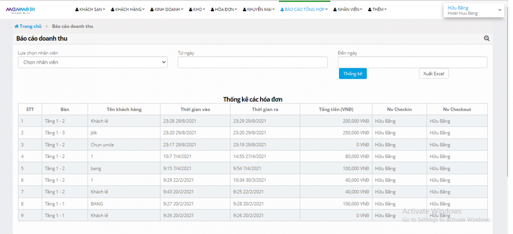Open the KHÁCH SẠN menu
513x234 pixels.
point(90,9)
